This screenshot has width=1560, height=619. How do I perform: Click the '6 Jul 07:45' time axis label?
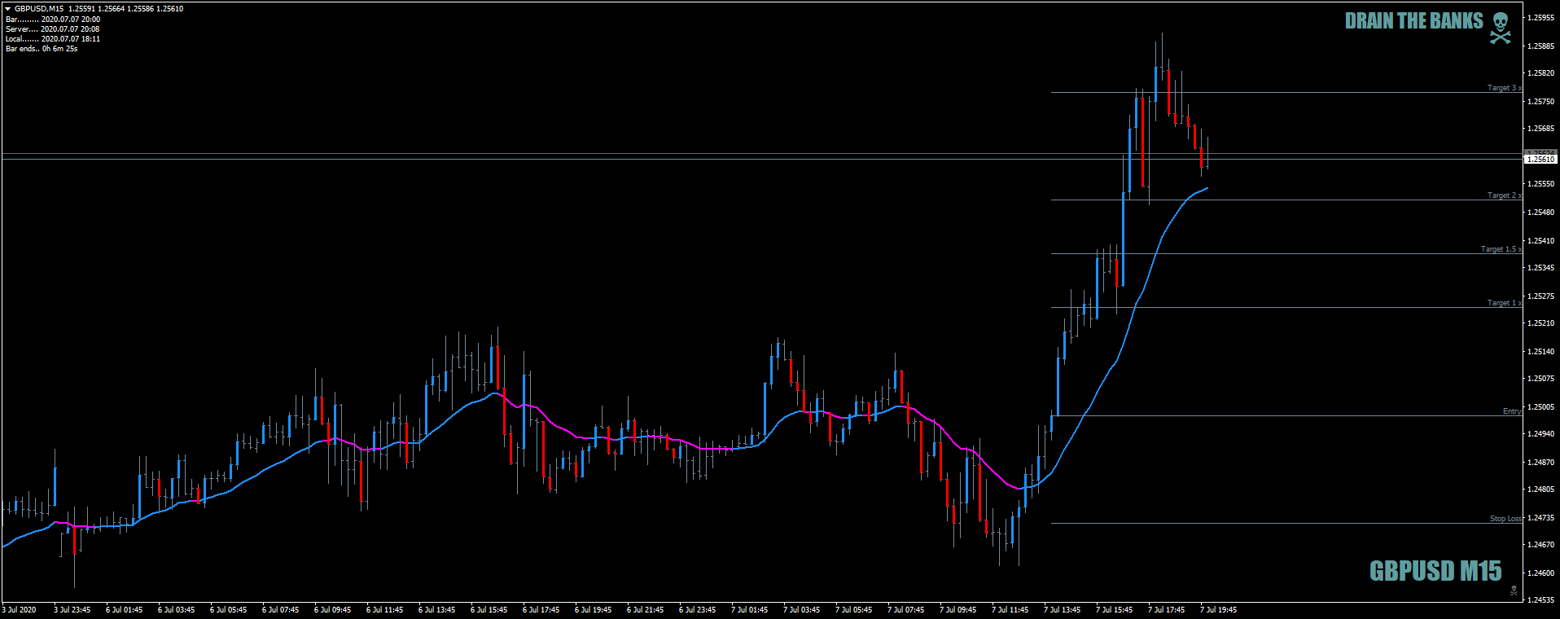tap(281, 610)
